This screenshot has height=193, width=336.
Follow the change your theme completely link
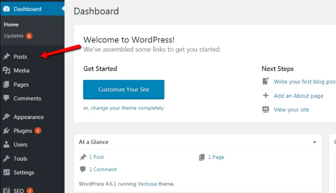coord(127,108)
